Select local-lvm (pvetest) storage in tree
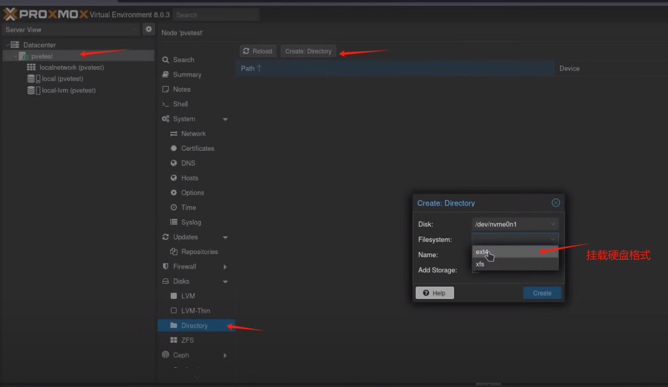This screenshot has width=668, height=387. pos(68,90)
